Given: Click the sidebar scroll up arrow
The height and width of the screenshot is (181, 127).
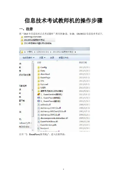Looking at the screenshot, I should tap(33, 62).
